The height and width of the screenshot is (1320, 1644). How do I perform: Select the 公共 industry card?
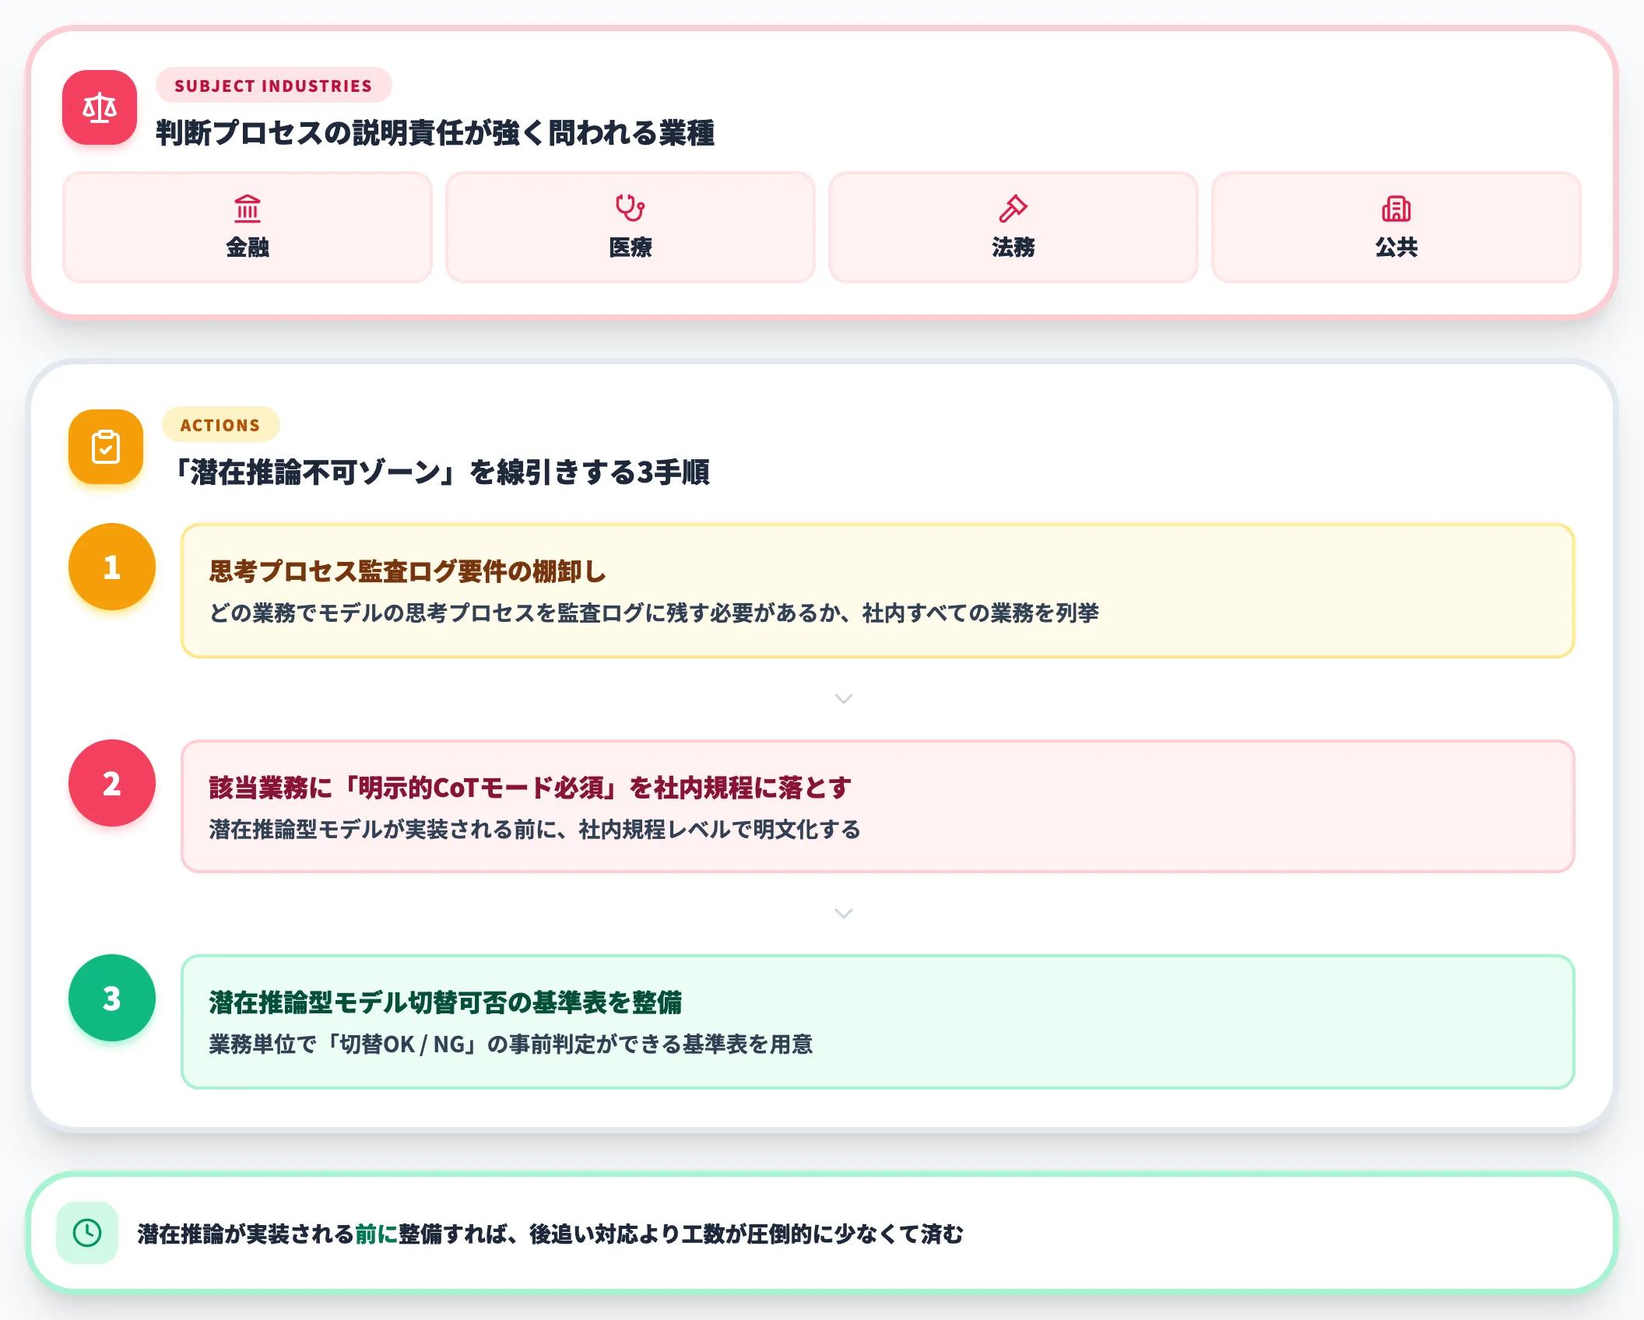1396,227
